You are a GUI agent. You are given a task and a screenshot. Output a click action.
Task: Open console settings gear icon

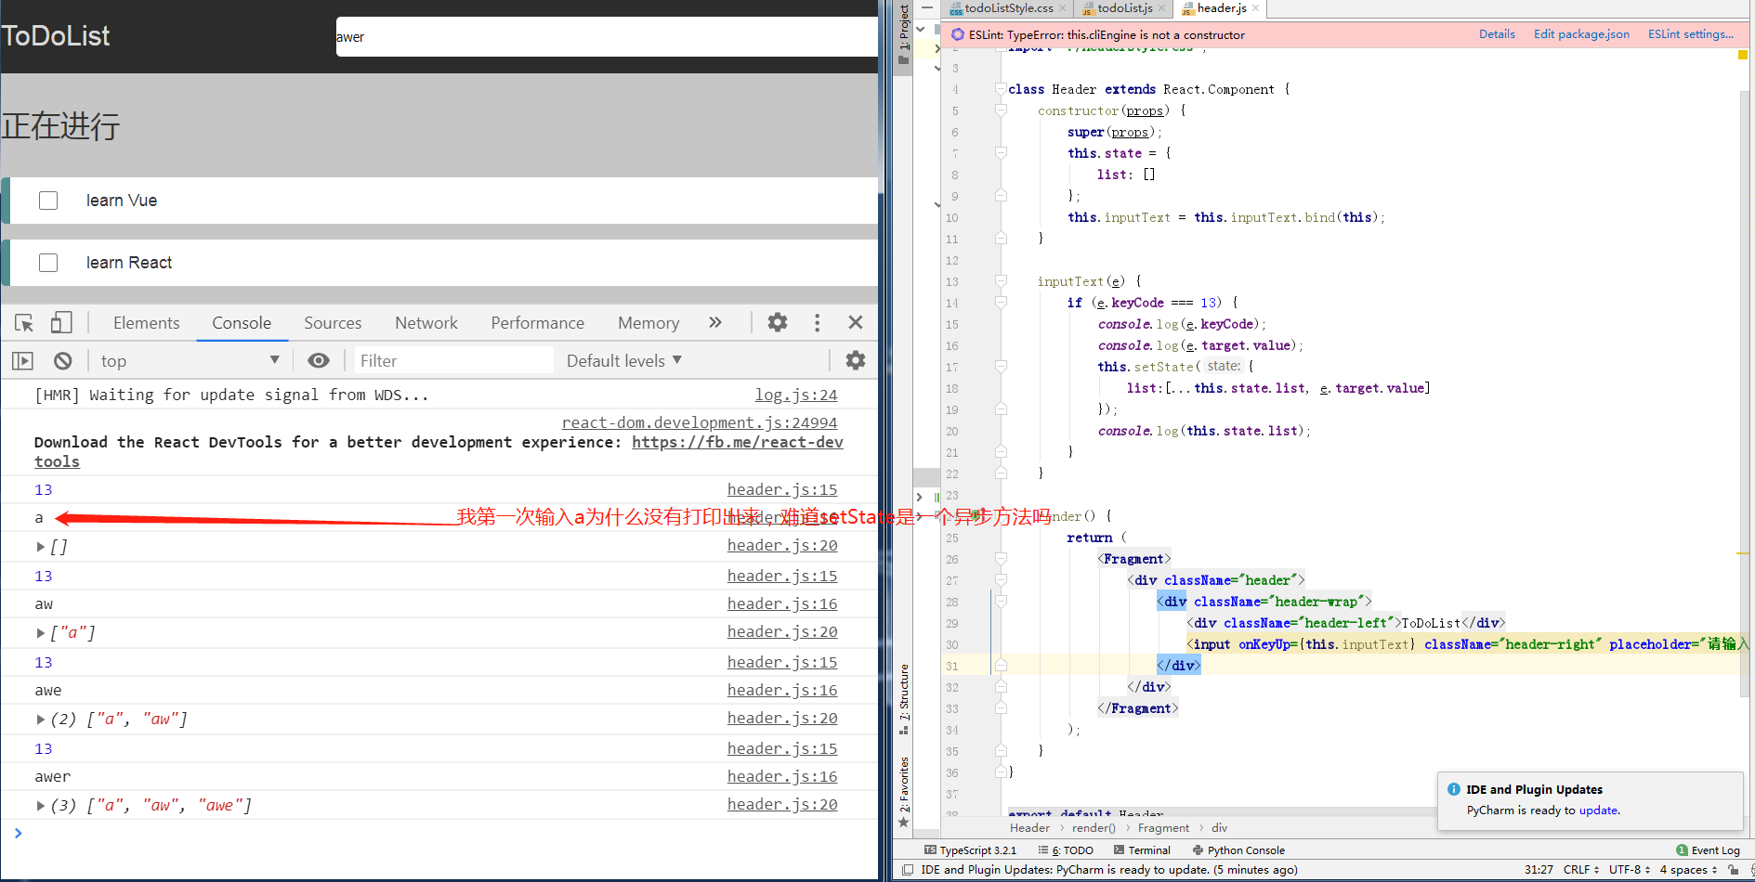(855, 361)
